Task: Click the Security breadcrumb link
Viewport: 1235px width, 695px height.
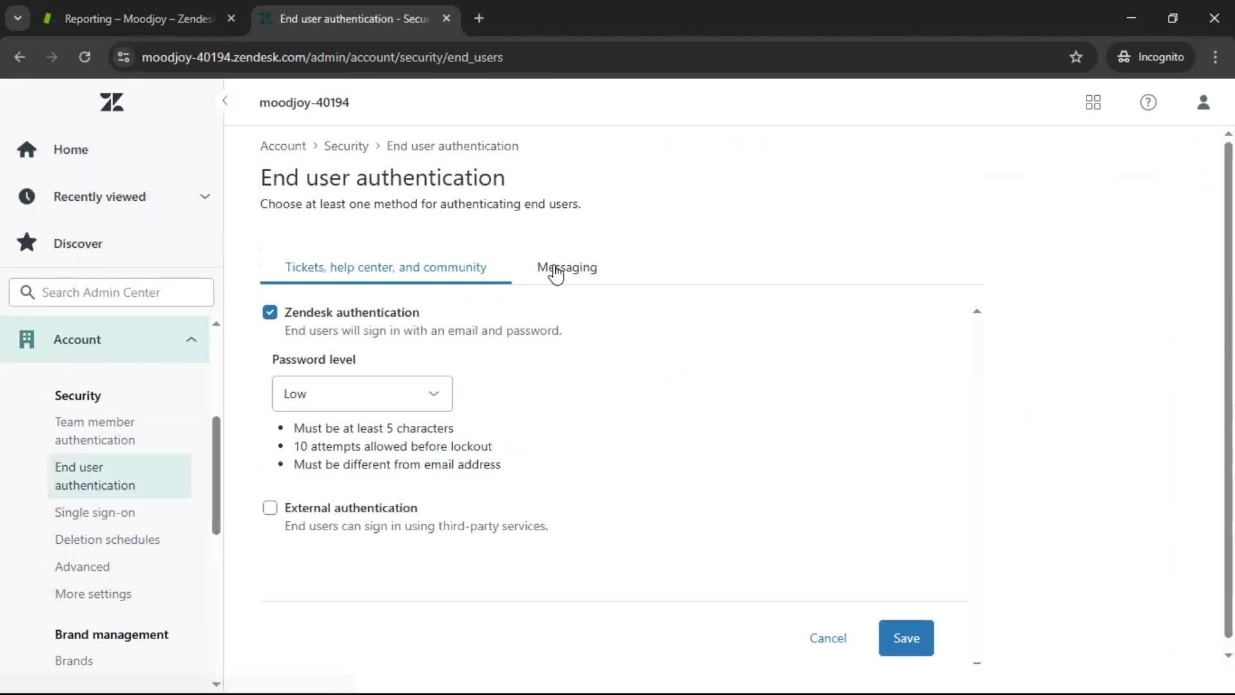Action: pos(346,146)
